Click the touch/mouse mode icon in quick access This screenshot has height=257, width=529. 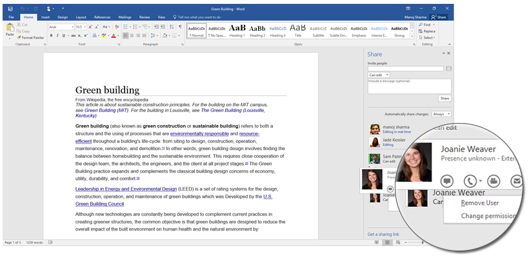click(49, 8)
